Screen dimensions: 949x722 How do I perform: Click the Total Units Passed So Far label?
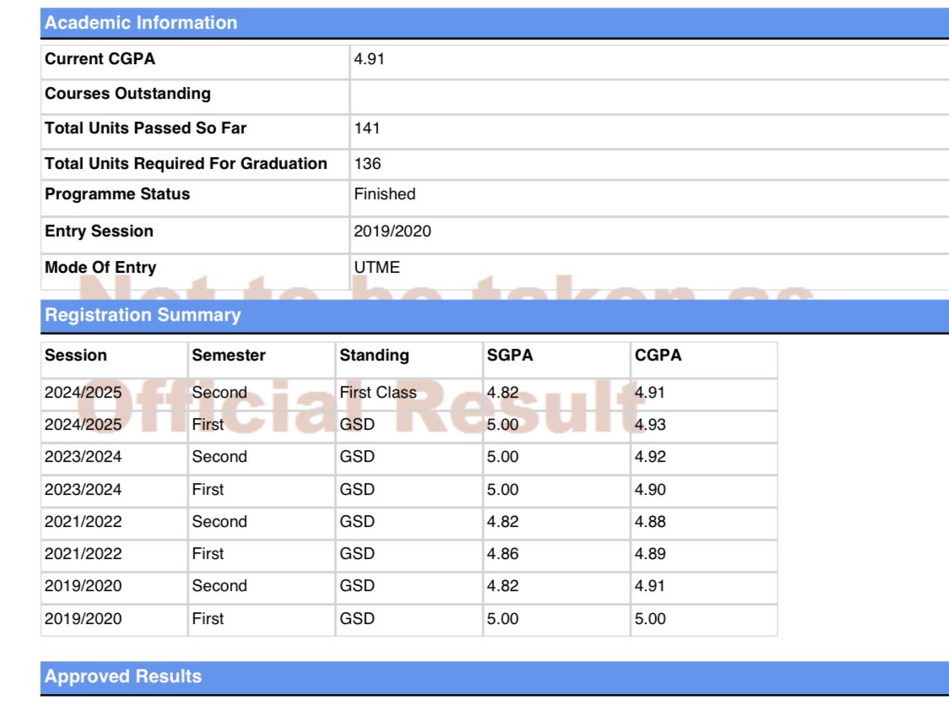(x=145, y=128)
